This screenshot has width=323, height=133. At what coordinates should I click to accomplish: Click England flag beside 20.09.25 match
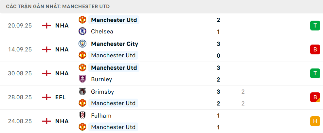pyautogui.click(x=47, y=26)
